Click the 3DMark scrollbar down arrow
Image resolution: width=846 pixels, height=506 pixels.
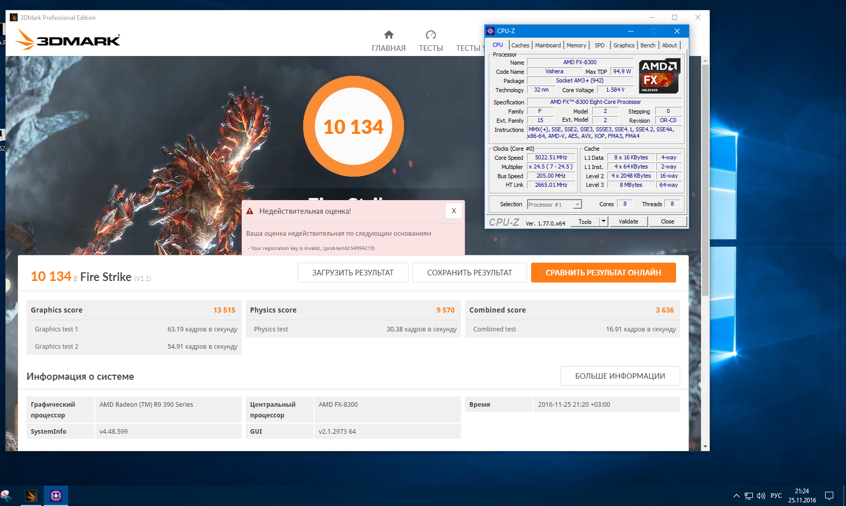click(x=705, y=446)
